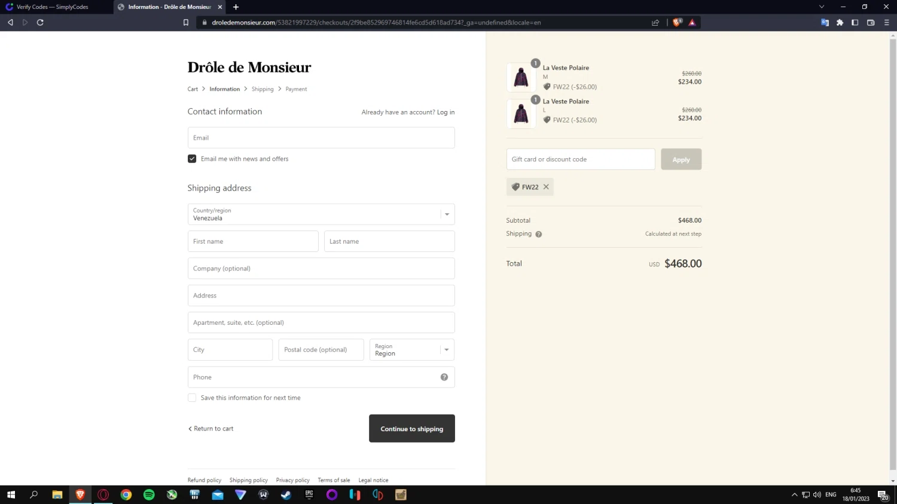Viewport: 897px width, 504px height.
Task: Open the browser main menu
Action: (x=886, y=23)
